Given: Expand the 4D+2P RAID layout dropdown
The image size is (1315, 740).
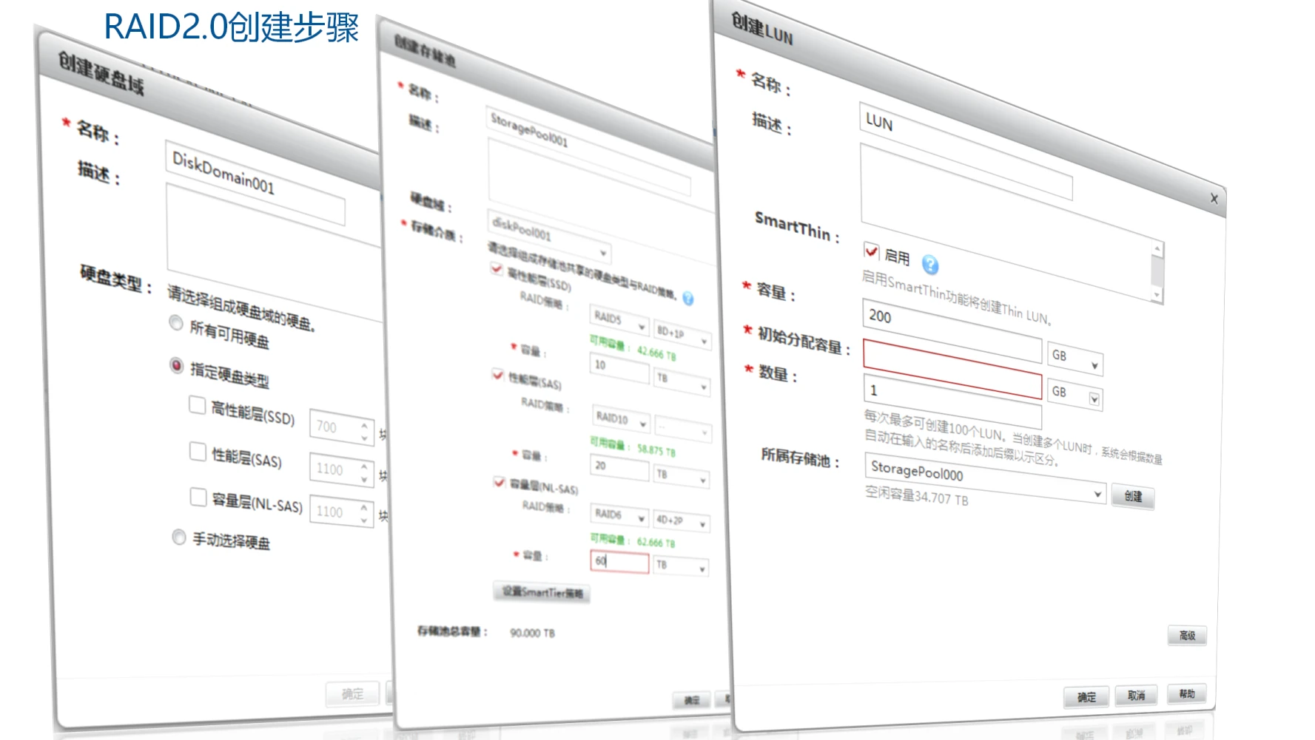Looking at the screenshot, I should (702, 524).
